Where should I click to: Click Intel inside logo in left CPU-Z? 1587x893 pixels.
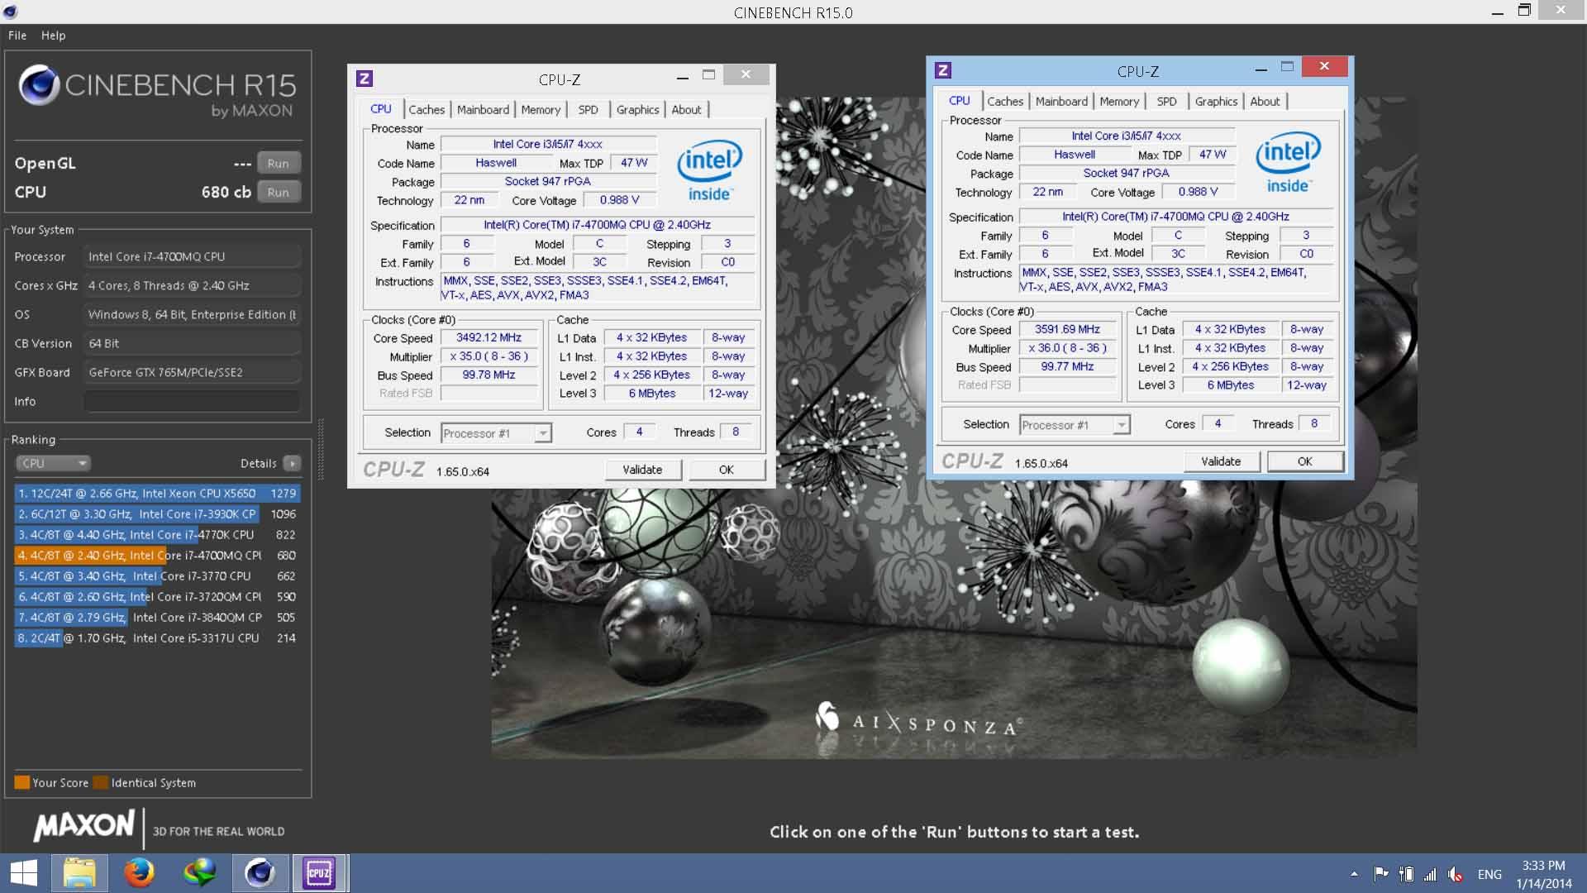point(709,171)
